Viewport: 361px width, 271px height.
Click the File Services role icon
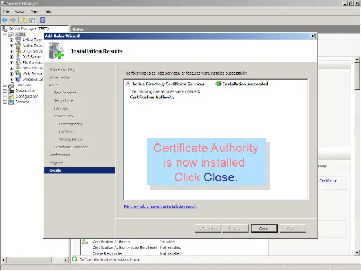18,63
